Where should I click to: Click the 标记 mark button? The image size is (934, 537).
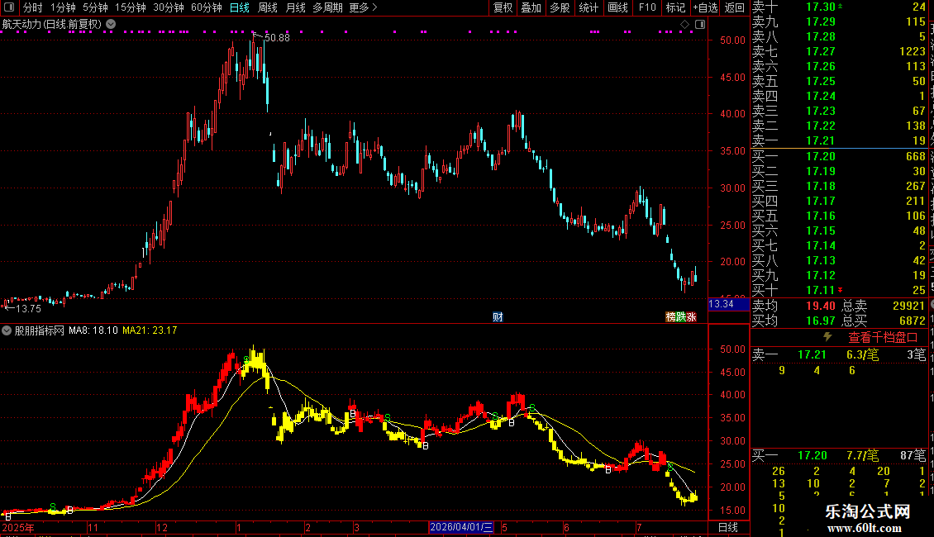click(x=675, y=7)
